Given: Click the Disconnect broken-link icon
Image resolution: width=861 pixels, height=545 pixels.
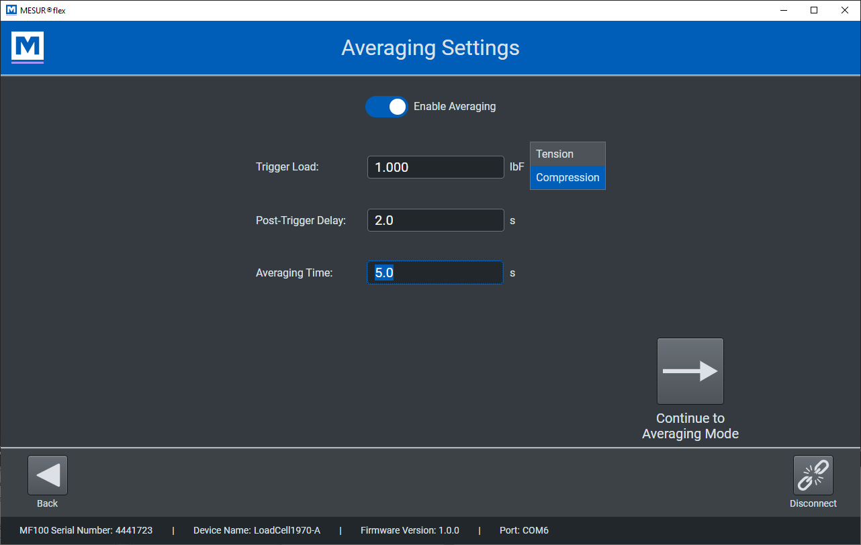Looking at the screenshot, I should tap(813, 475).
